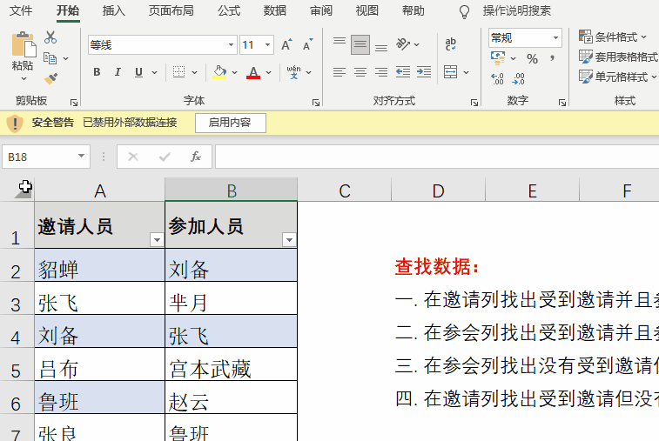This screenshot has height=441, width=659.
Task: Expand the number format combo box
Action: pos(555,37)
